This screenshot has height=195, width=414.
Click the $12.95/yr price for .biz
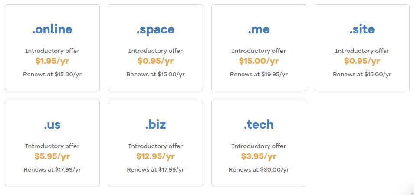tap(155, 156)
